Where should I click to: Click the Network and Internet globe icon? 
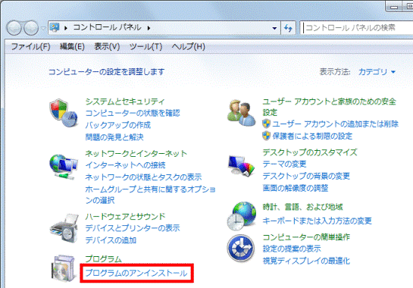coord(64,167)
